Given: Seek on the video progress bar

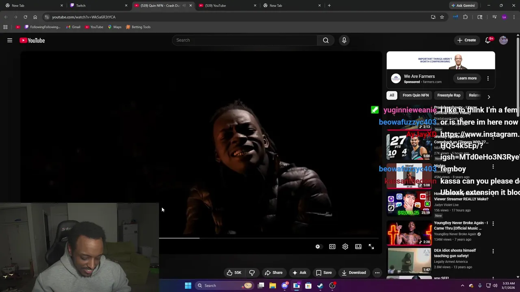Looking at the screenshot, I should pos(269,238).
